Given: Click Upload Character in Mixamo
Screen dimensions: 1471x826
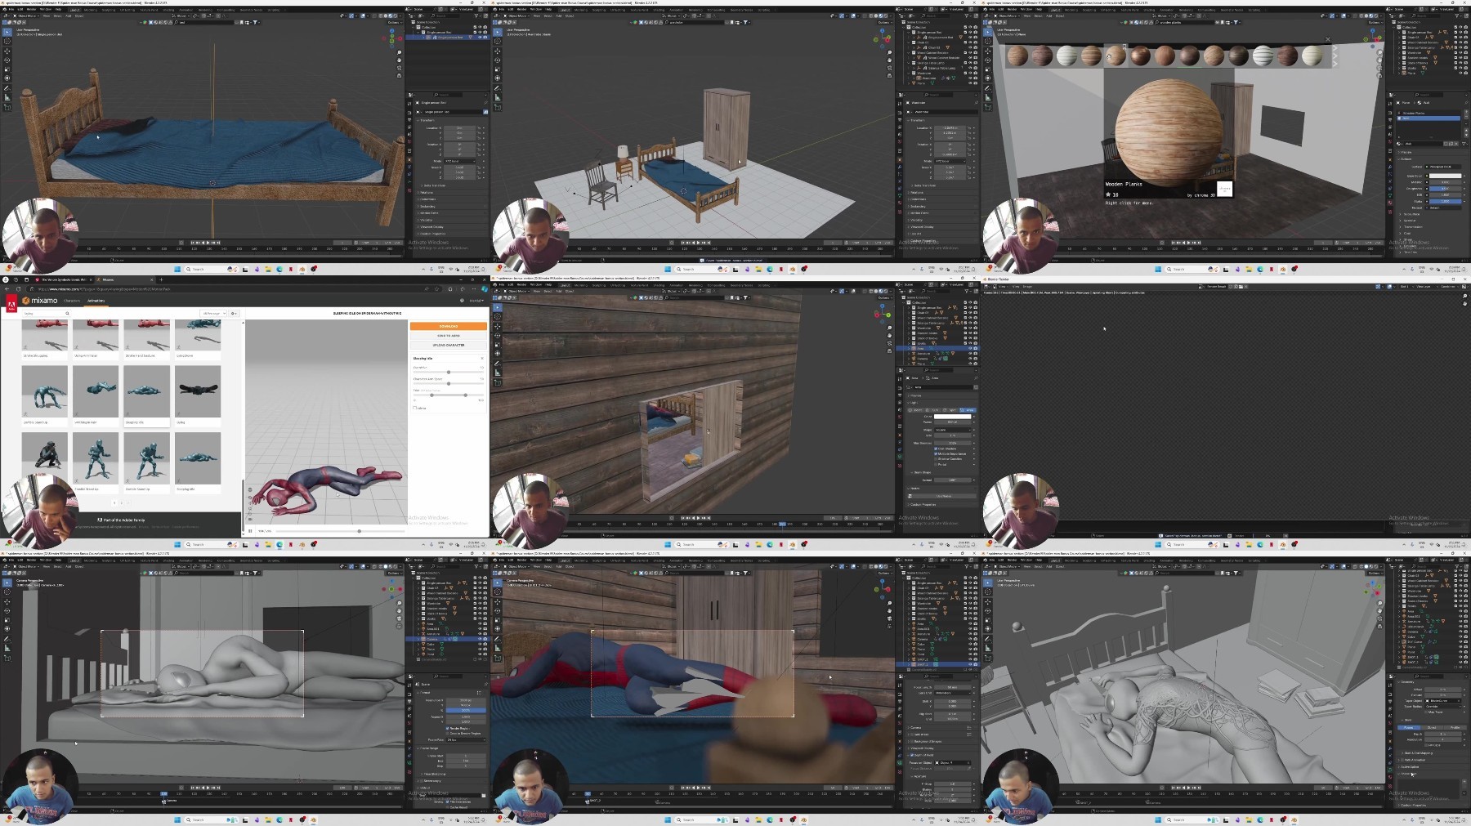Looking at the screenshot, I should click(449, 345).
